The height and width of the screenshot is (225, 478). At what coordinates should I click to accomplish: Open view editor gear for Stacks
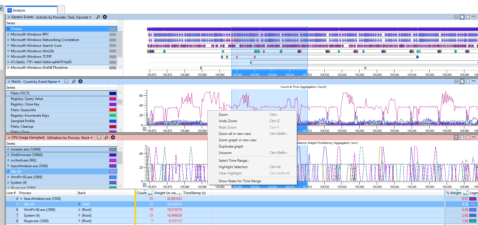[81, 81]
